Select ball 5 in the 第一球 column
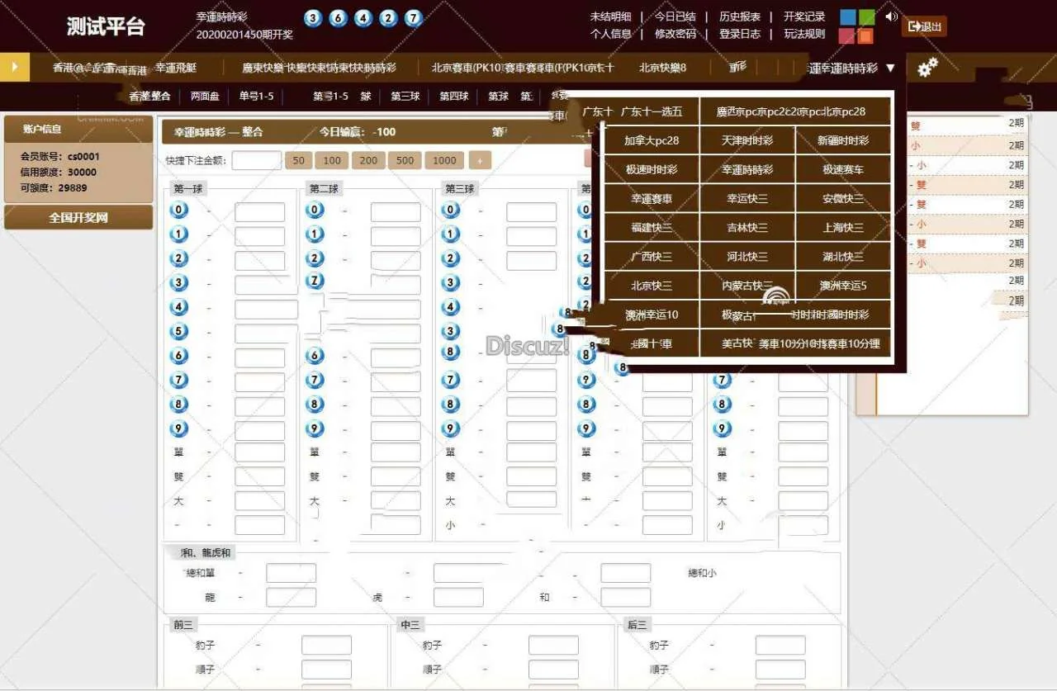Screen dimensions: 1057x691 pos(179,332)
